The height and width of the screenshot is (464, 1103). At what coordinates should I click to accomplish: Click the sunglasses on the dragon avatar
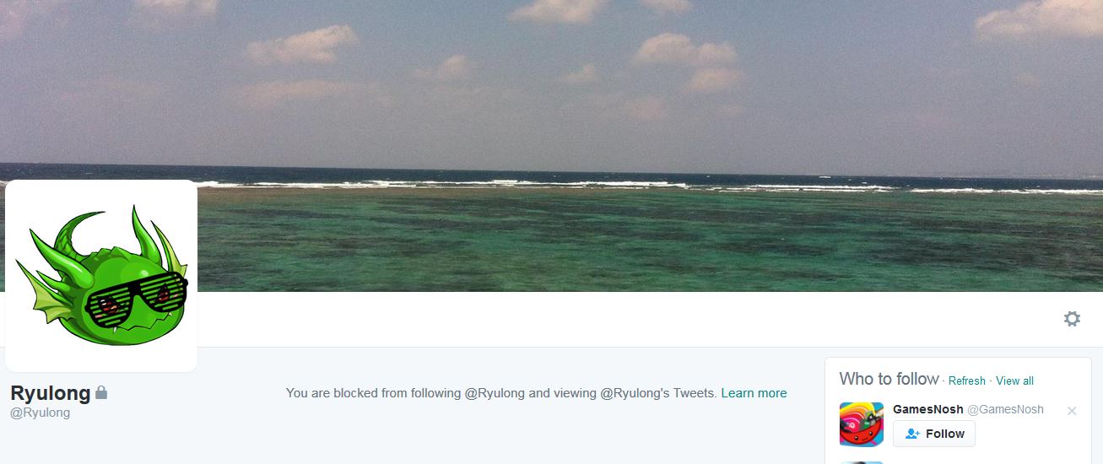pyautogui.click(x=138, y=295)
